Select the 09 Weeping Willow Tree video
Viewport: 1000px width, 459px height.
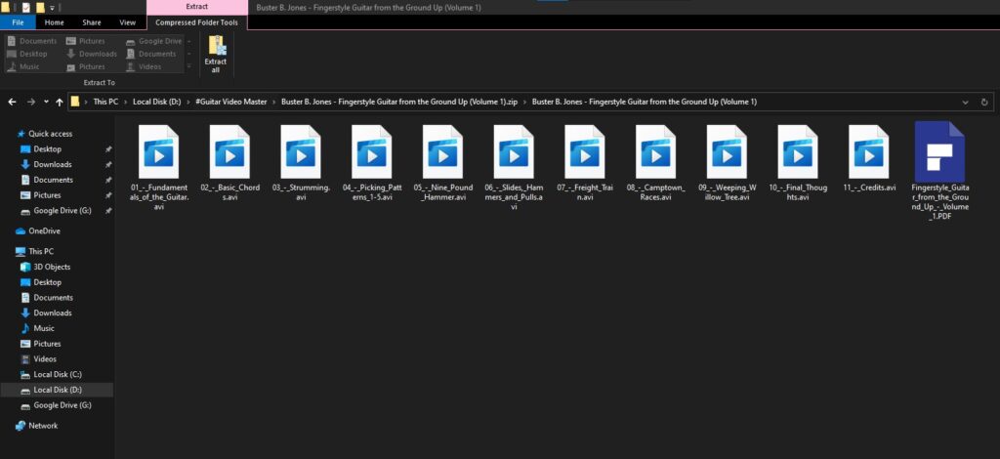point(726,154)
